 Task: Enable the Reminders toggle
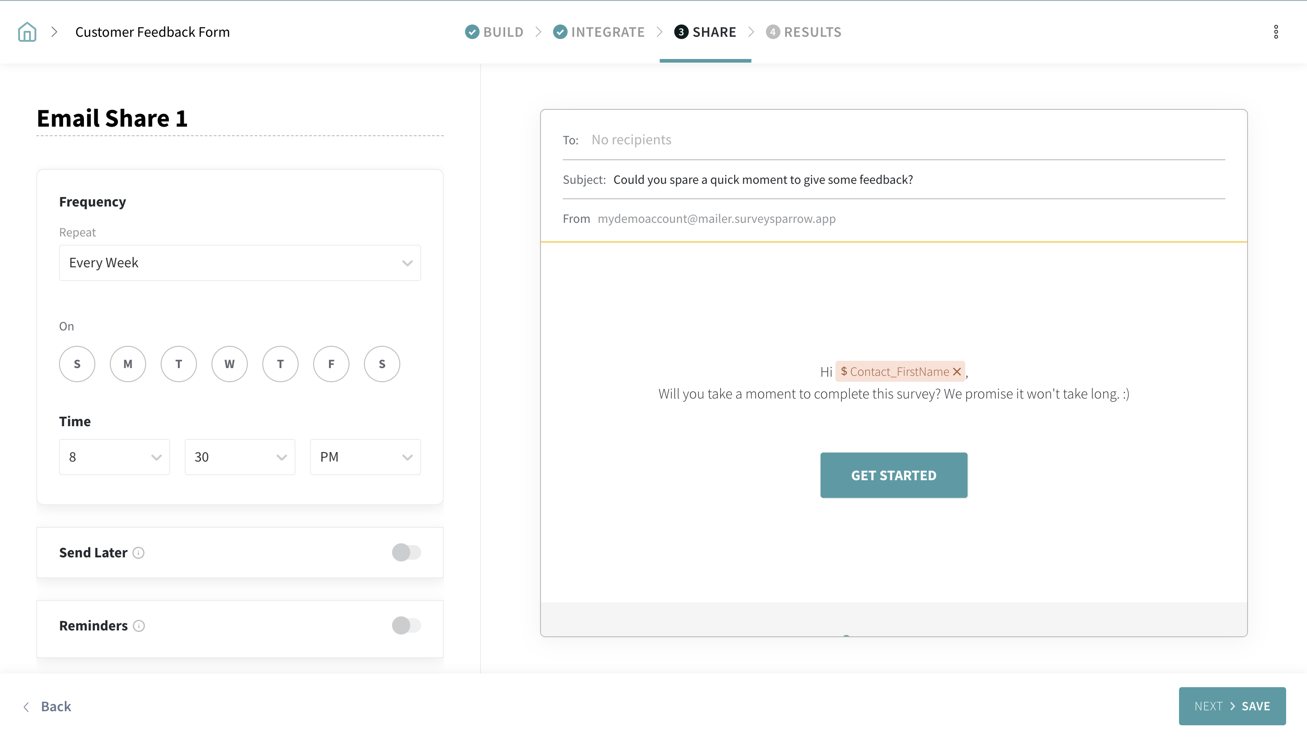tap(406, 625)
